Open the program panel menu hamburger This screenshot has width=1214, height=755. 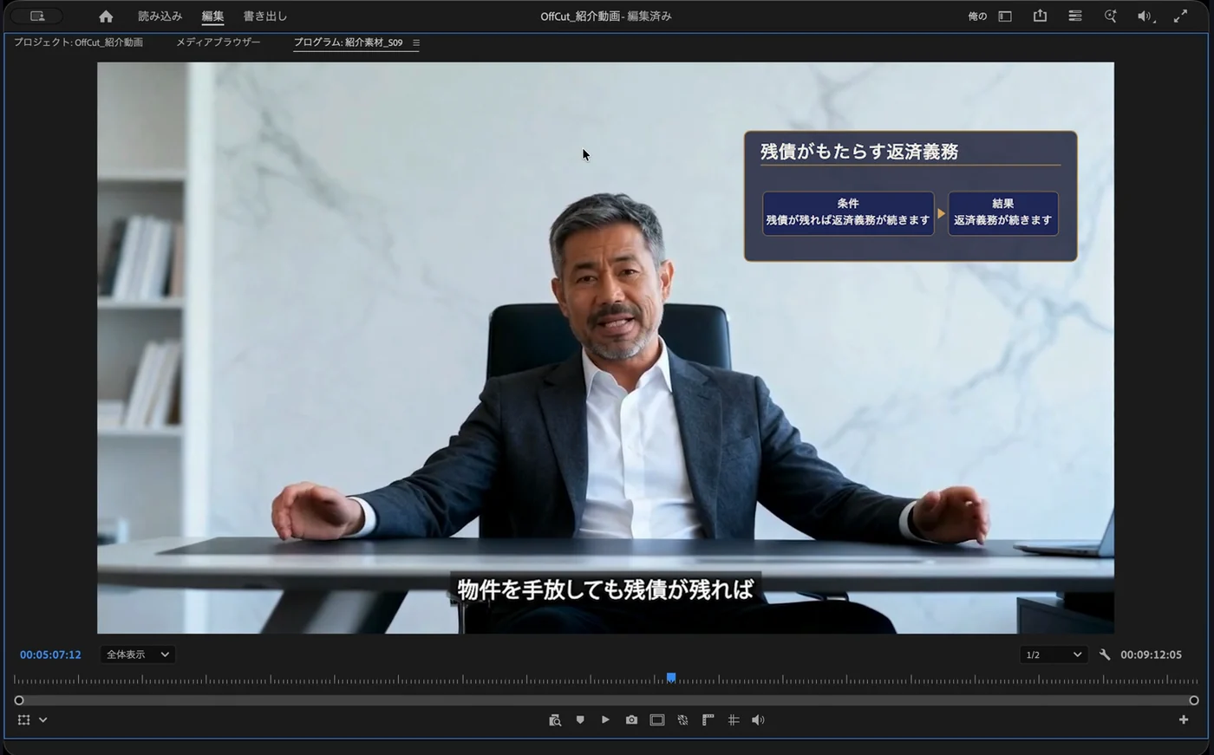pos(416,42)
